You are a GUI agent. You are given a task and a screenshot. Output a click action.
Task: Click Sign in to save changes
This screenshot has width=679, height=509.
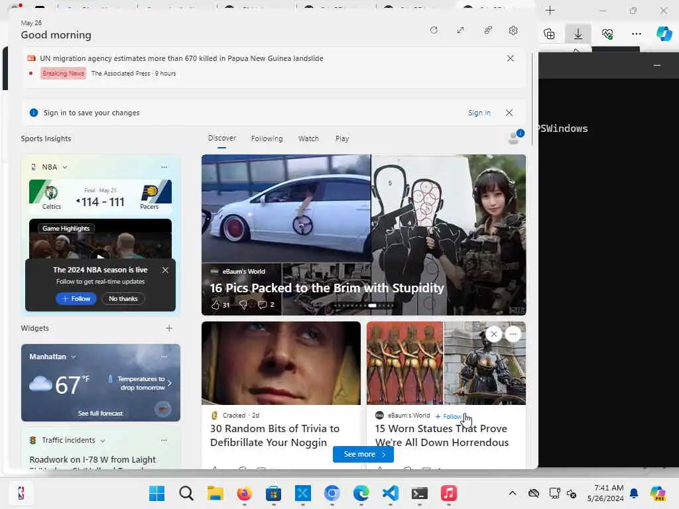coord(479,113)
